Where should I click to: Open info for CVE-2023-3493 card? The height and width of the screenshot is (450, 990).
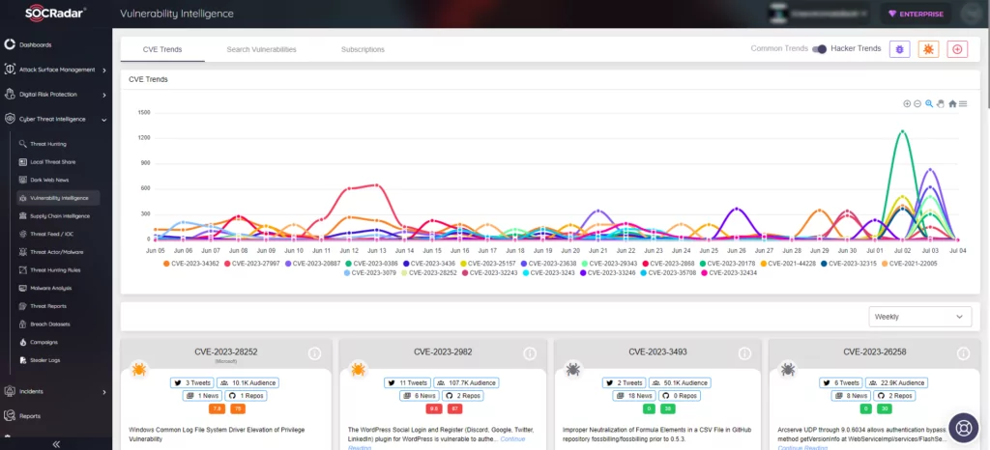coord(744,353)
